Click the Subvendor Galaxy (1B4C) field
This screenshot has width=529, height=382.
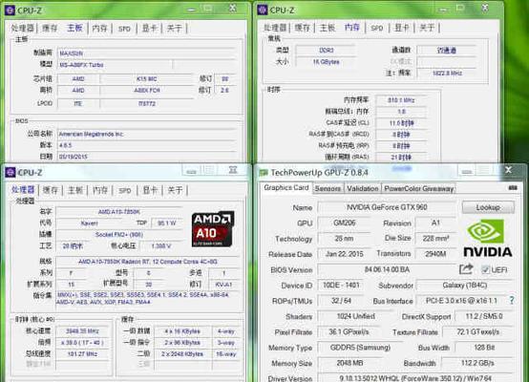[465, 286]
